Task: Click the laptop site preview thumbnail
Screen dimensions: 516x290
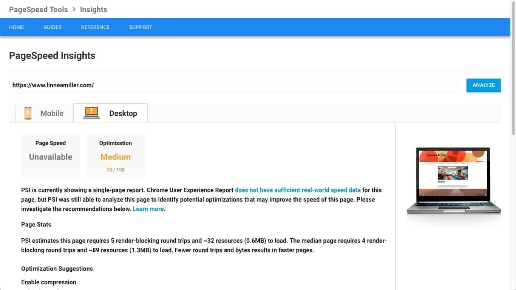Action: tap(454, 181)
